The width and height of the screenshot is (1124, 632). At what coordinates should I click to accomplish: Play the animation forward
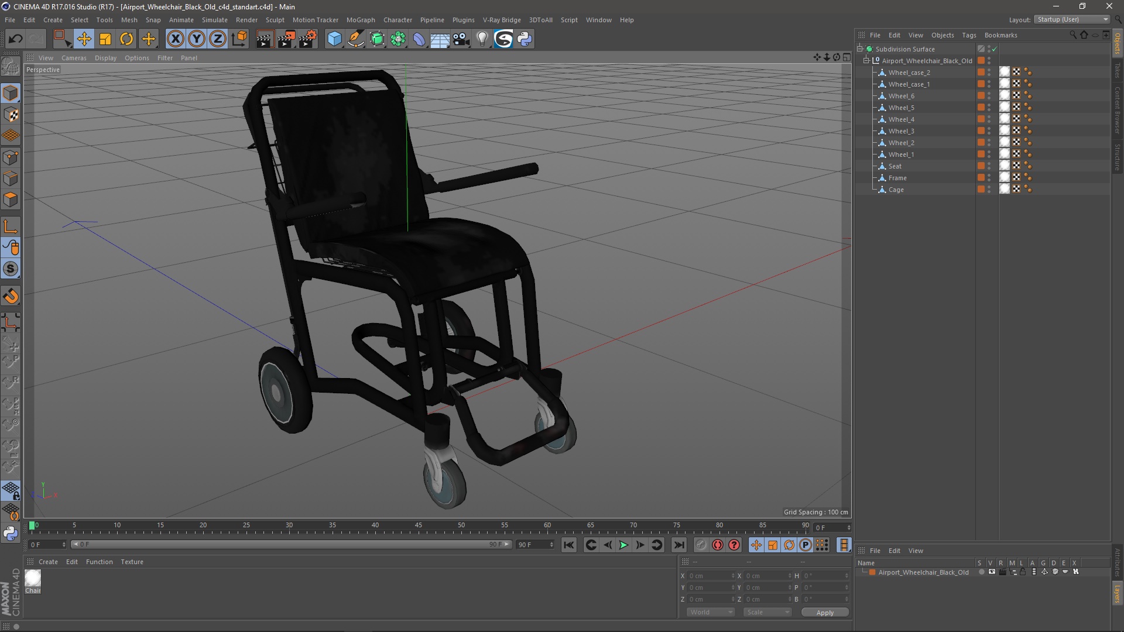point(624,545)
